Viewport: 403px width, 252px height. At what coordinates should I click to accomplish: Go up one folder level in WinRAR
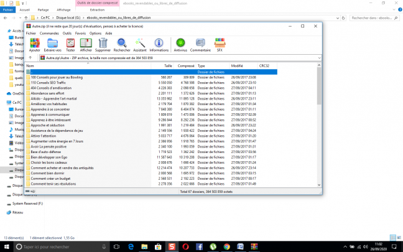30,58
